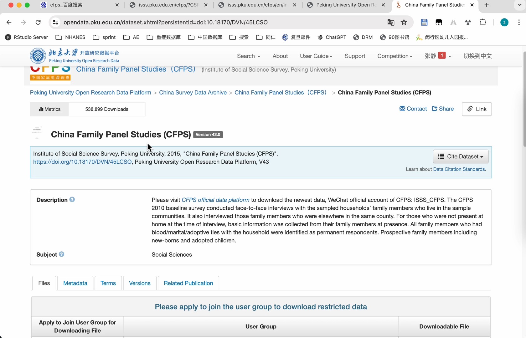Open the About page
This screenshot has height=338, width=526.
pos(280,56)
